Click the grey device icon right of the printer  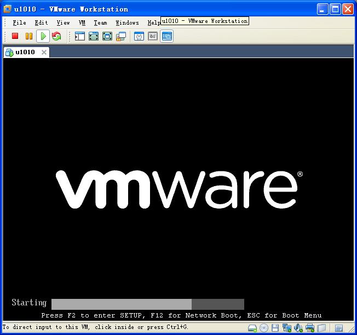[x=321, y=328]
